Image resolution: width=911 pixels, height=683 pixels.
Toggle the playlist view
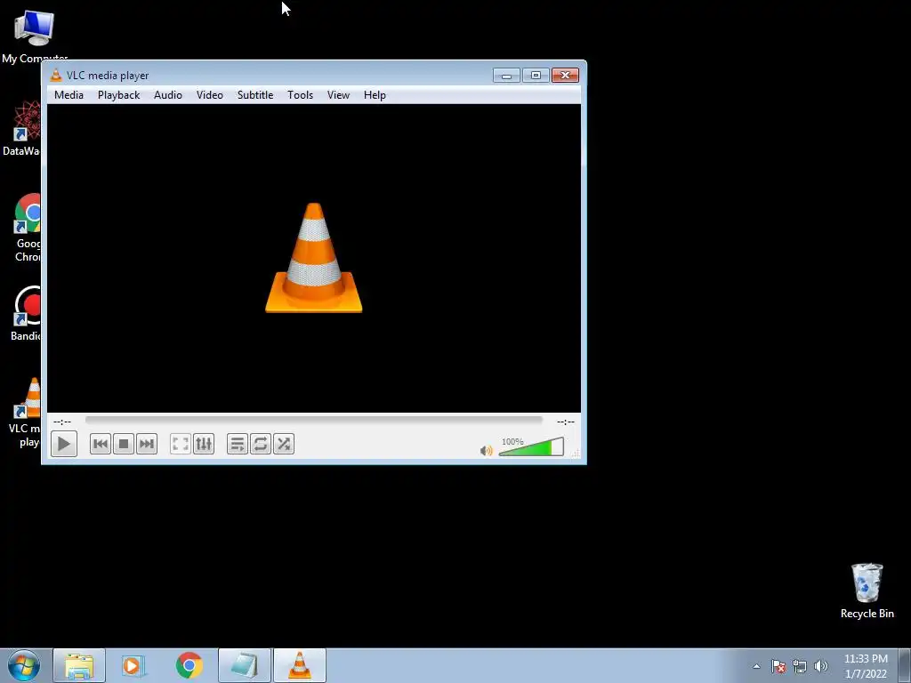[x=238, y=445]
